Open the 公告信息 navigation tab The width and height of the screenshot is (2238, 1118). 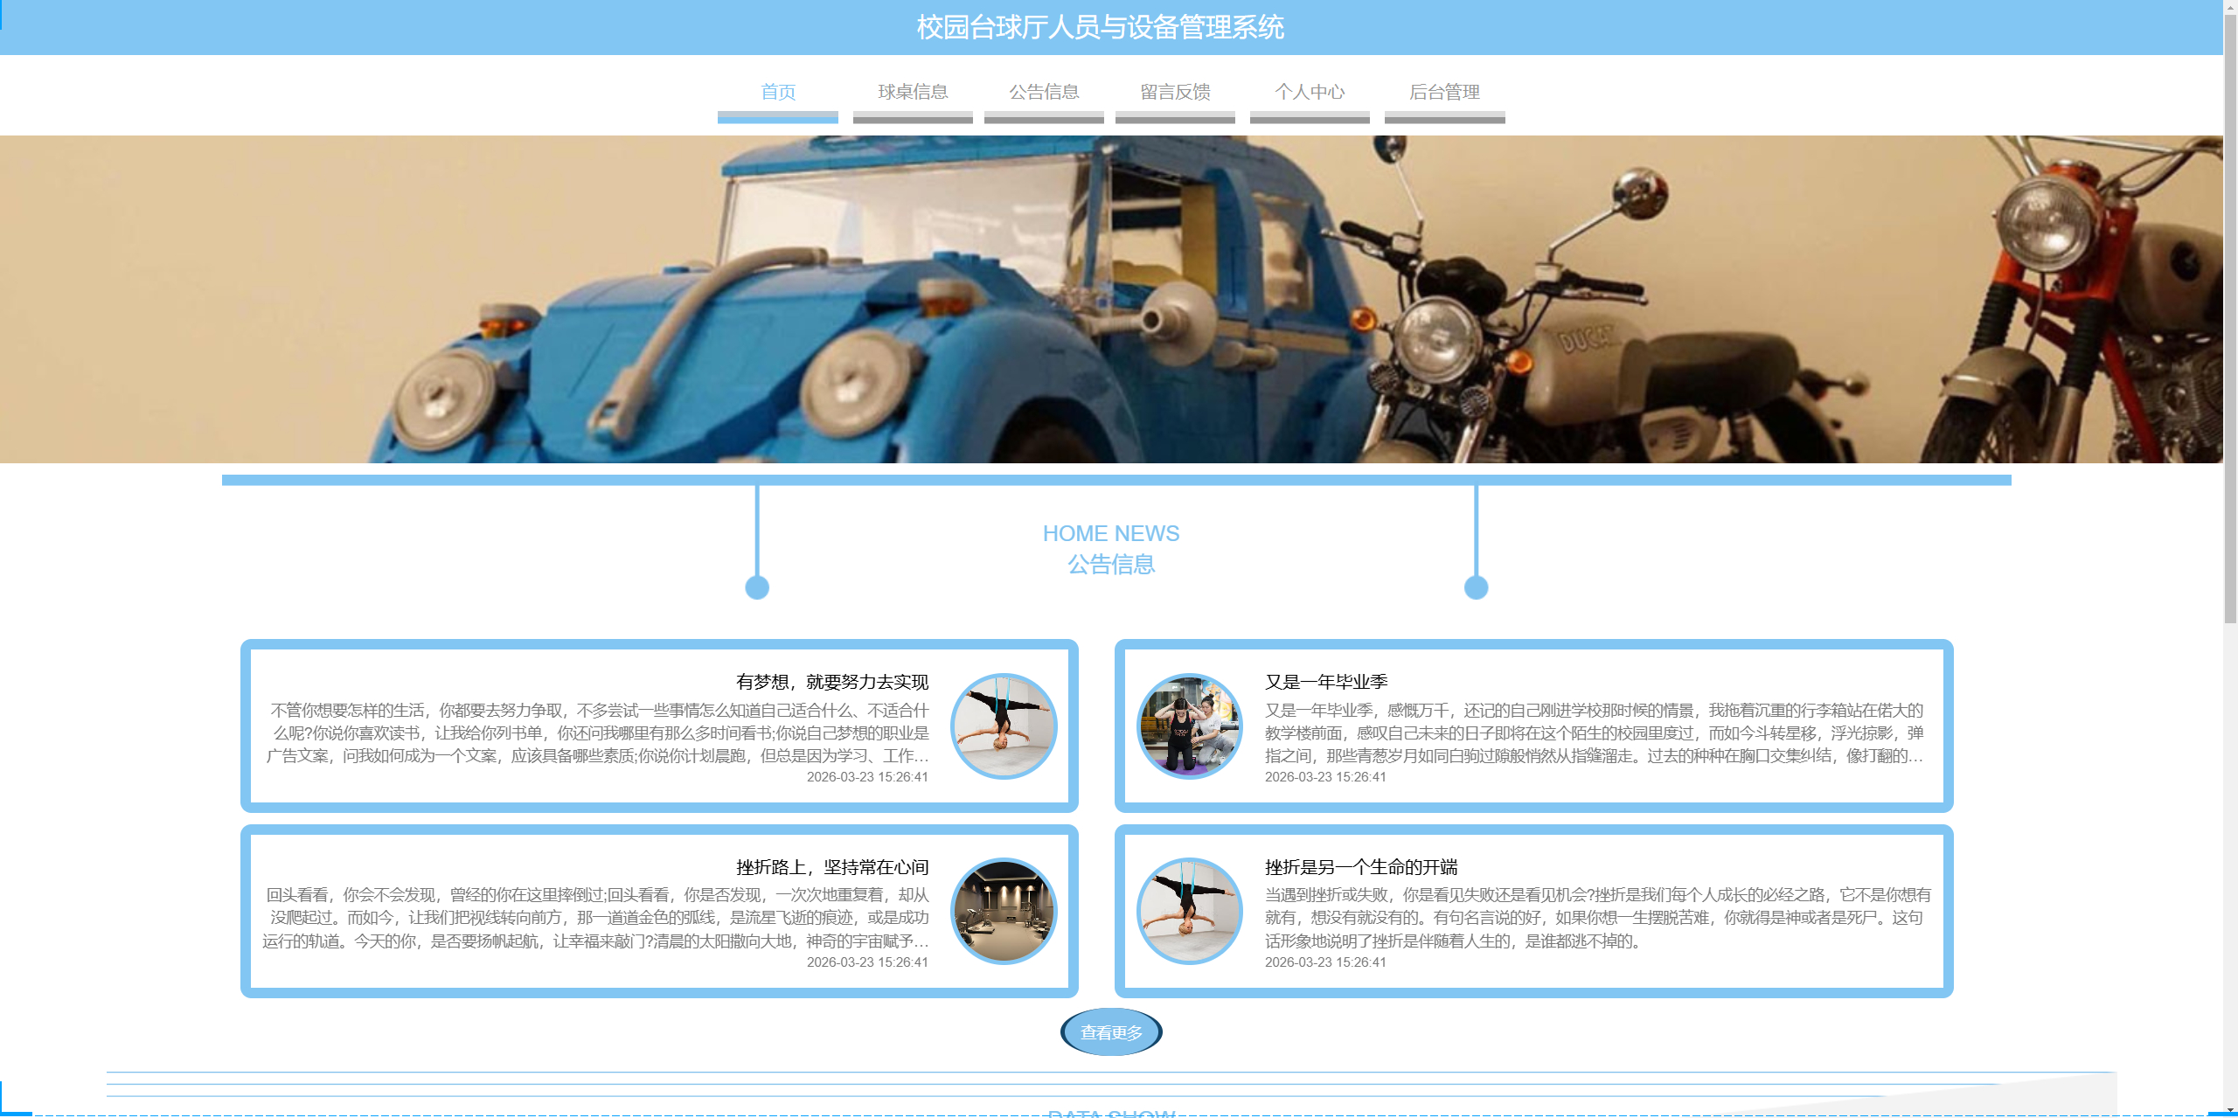coord(1043,92)
